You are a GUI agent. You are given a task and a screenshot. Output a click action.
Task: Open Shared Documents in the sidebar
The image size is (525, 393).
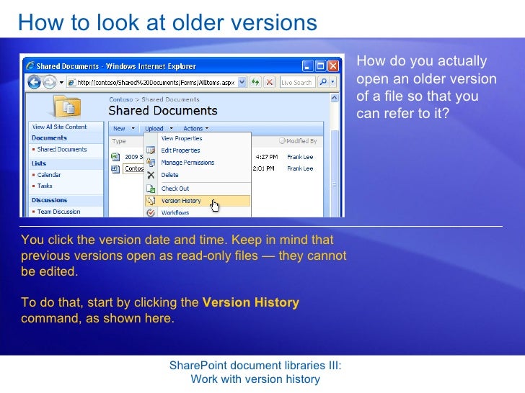pyautogui.click(x=62, y=150)
